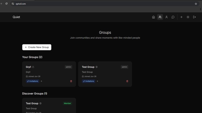Open the Groups icon in navbar
Screen dimensions: 202x113
pos(160,17)
